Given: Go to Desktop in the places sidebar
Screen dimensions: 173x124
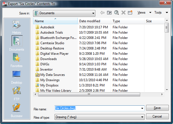Looking at the screenshot, I should tap(17, 77).
